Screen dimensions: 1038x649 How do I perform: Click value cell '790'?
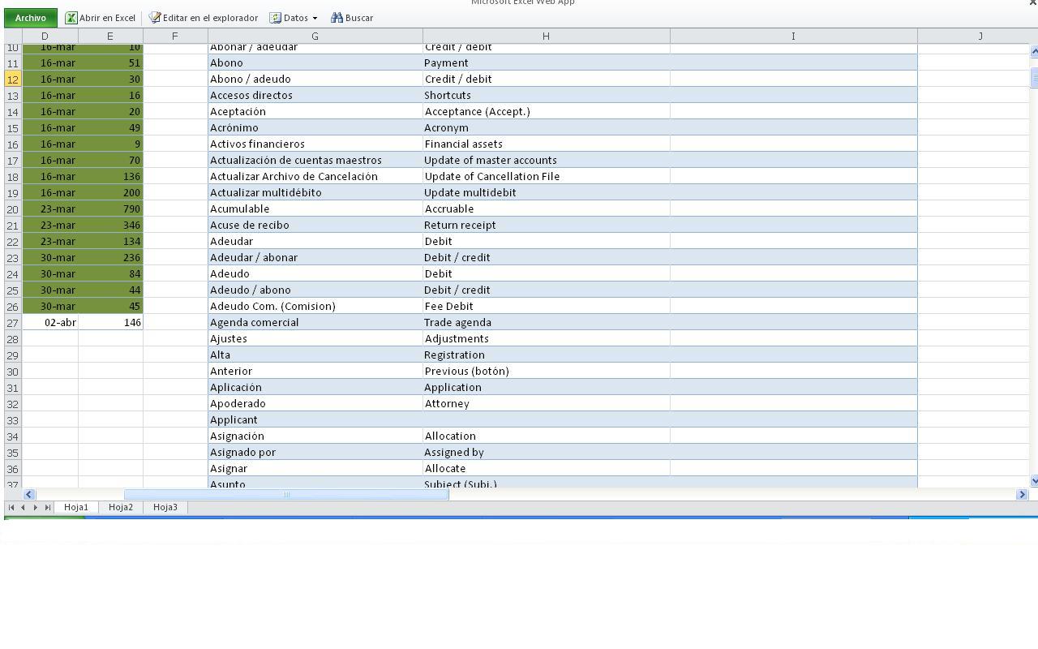pos(110,208)
